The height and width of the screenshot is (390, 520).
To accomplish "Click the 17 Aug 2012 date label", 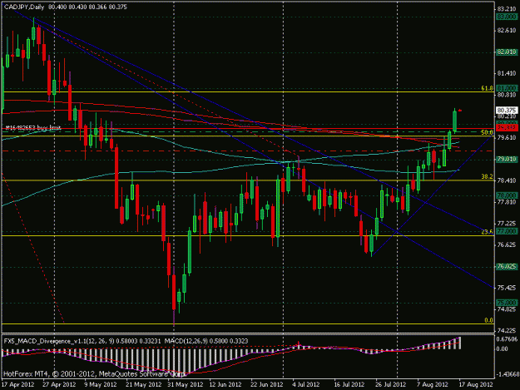I will tap(476, 385).
